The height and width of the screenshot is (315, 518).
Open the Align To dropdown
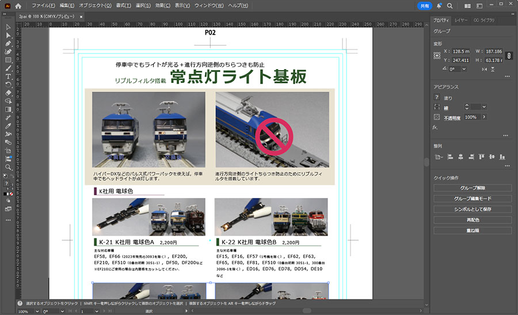439,157
